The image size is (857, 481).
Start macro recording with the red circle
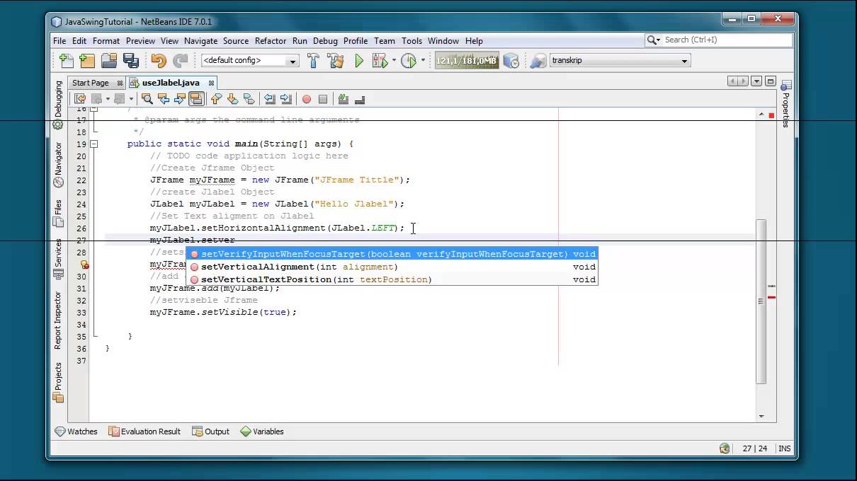307,99
